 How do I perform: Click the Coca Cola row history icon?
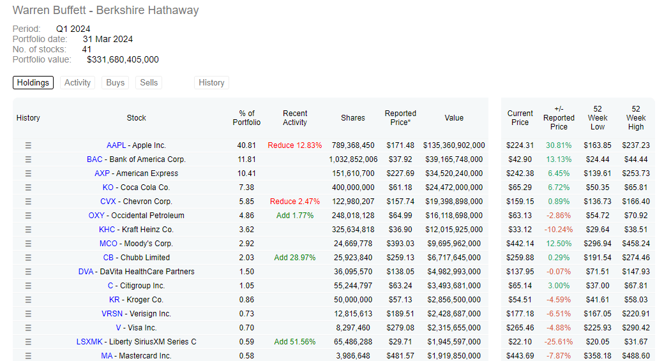point(28,188)
